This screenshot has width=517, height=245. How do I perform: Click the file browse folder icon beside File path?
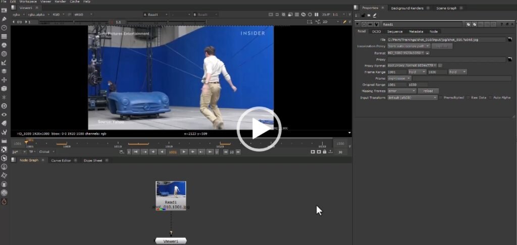(x=510, y=39)
